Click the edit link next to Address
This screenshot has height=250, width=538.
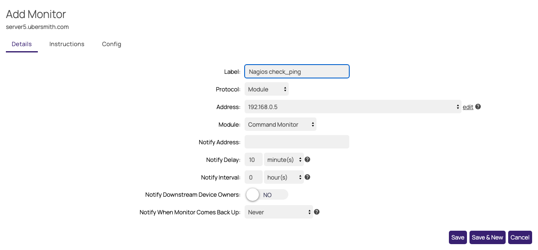pyautogui.click(x=468, y=107)
